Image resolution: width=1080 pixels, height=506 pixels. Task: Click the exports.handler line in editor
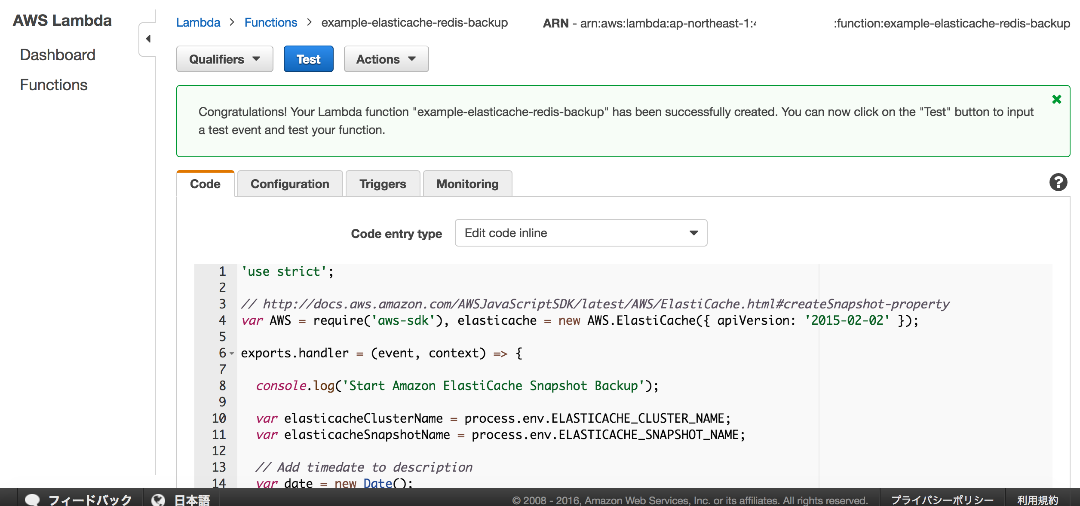(x=382, y=353)
